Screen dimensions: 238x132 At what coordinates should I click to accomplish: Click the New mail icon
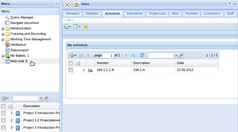(7, 61)
